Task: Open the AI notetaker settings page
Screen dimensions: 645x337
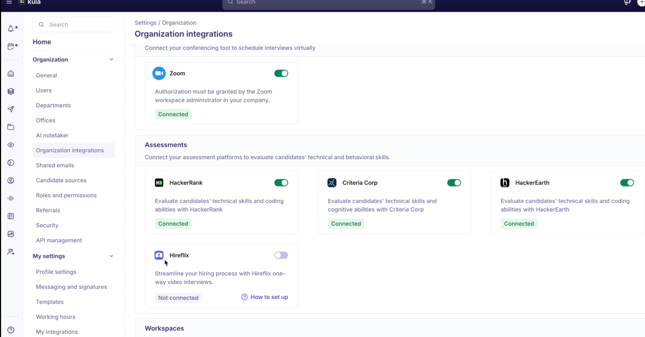Action: click(52, 135)
